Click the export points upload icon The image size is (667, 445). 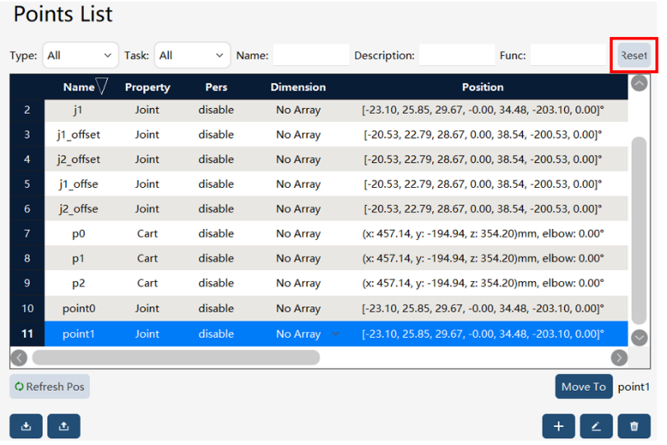click(x=63, y=426)
